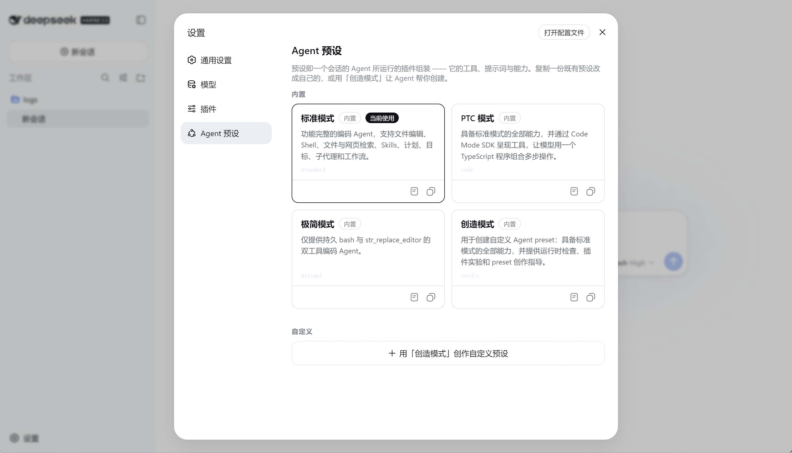This screenshot has width=792, height=453.
Task: Duplicate the 标准模式 preset via copy icon
Action: pyautogui.click(x=431, y=191)
